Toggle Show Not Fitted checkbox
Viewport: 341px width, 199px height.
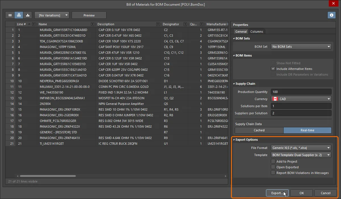click(x=273, y=63)
